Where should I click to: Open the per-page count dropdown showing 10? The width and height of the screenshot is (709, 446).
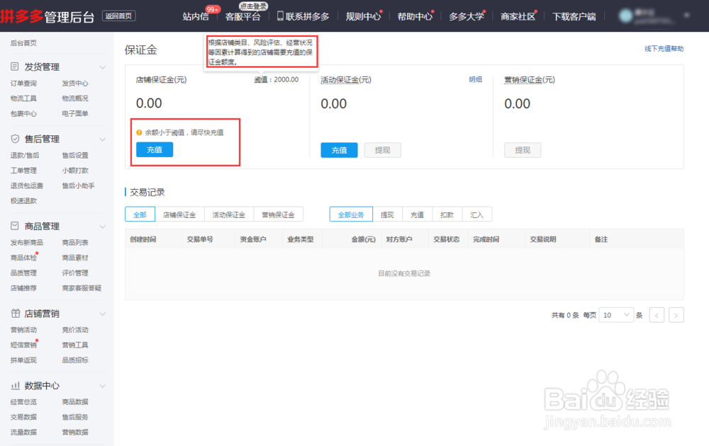pos(616,315)
